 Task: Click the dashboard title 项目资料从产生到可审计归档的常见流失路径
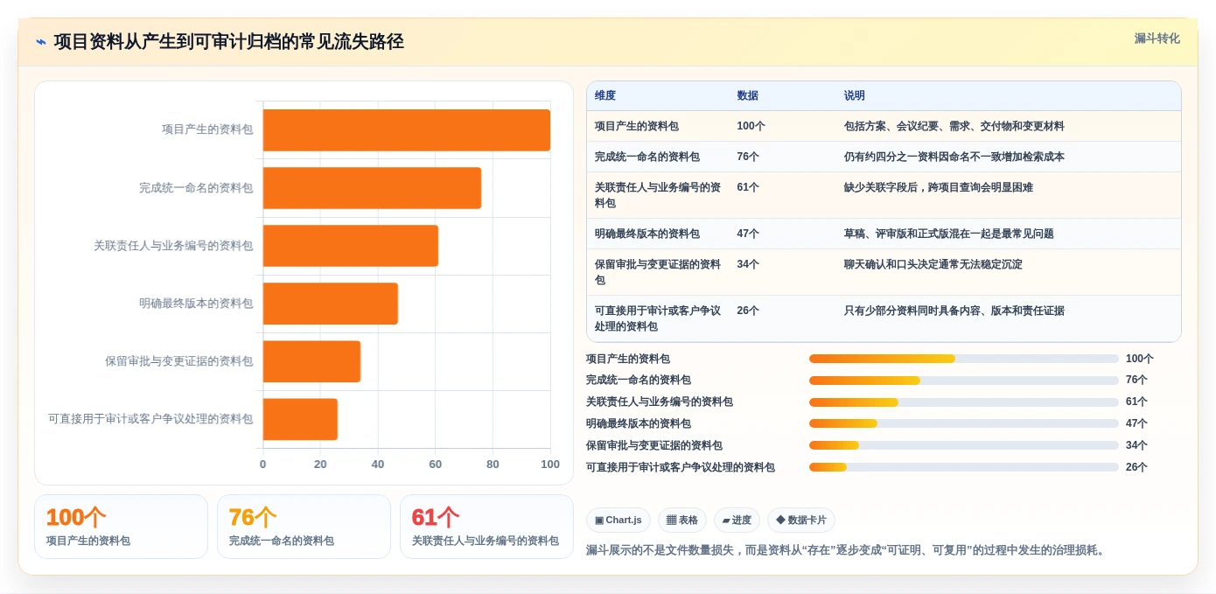(x=228, y=42)
